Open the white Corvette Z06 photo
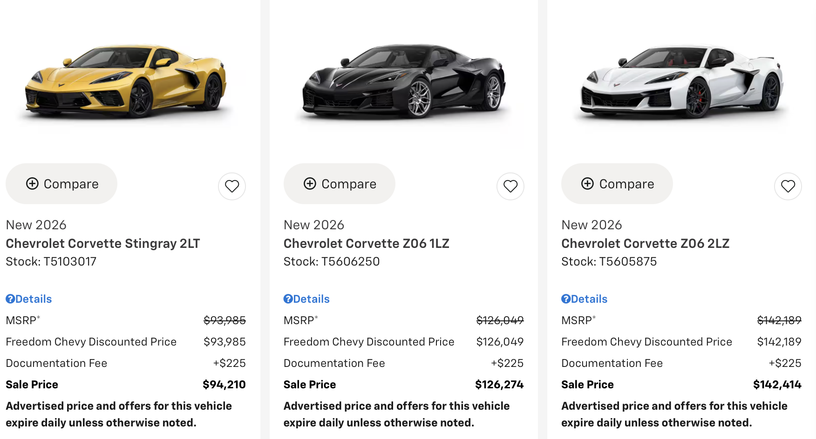816x439 pixels. tap(681, 80)
